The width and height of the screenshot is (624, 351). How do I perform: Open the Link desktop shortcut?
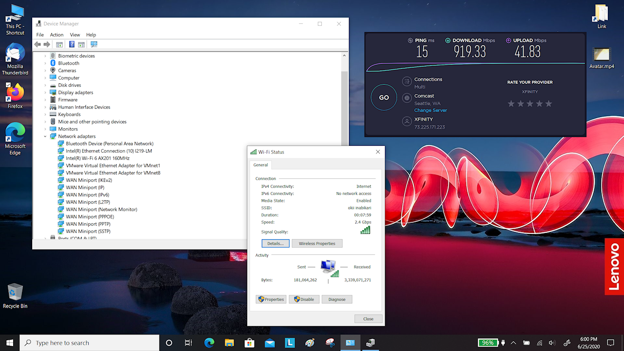602,17
